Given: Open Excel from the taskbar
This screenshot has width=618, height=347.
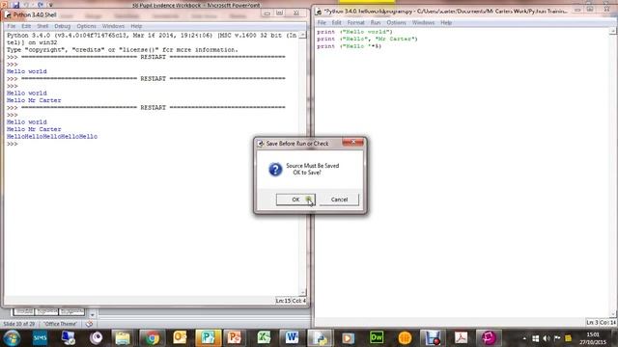Looking at the screenshot, I should pyautogui.click(x=264, y=338).
